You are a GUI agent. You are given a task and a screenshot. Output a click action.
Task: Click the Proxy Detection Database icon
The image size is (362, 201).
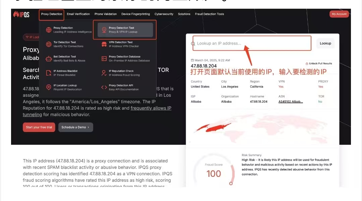coord(104,59)
